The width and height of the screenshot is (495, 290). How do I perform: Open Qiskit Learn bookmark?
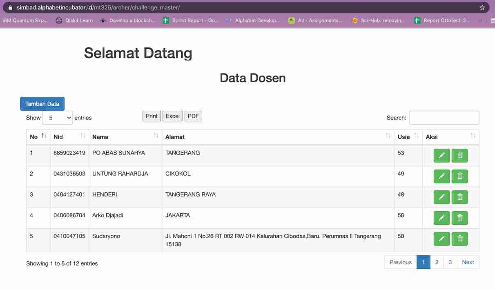(74, 20)
